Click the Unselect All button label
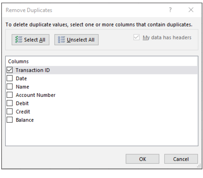Image resolution: width=203 pixels, height=178 pixels. tap(81, 40)
